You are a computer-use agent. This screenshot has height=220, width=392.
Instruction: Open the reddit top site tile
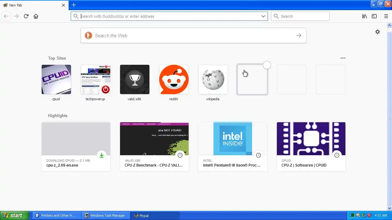174,79
